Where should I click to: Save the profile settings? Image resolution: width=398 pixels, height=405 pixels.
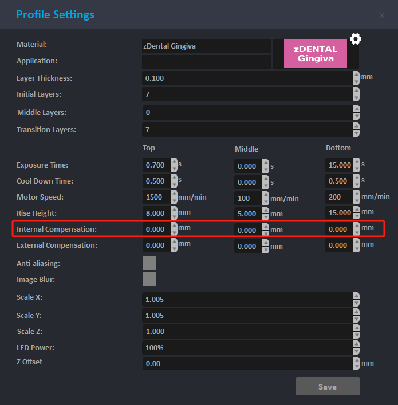pyautogui.click(x=328, y=387)
